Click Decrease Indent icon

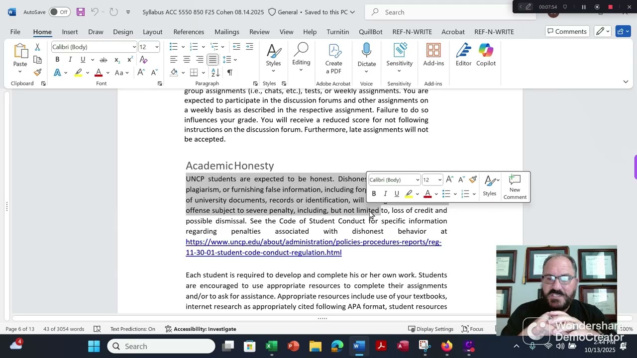coord(236,47)
